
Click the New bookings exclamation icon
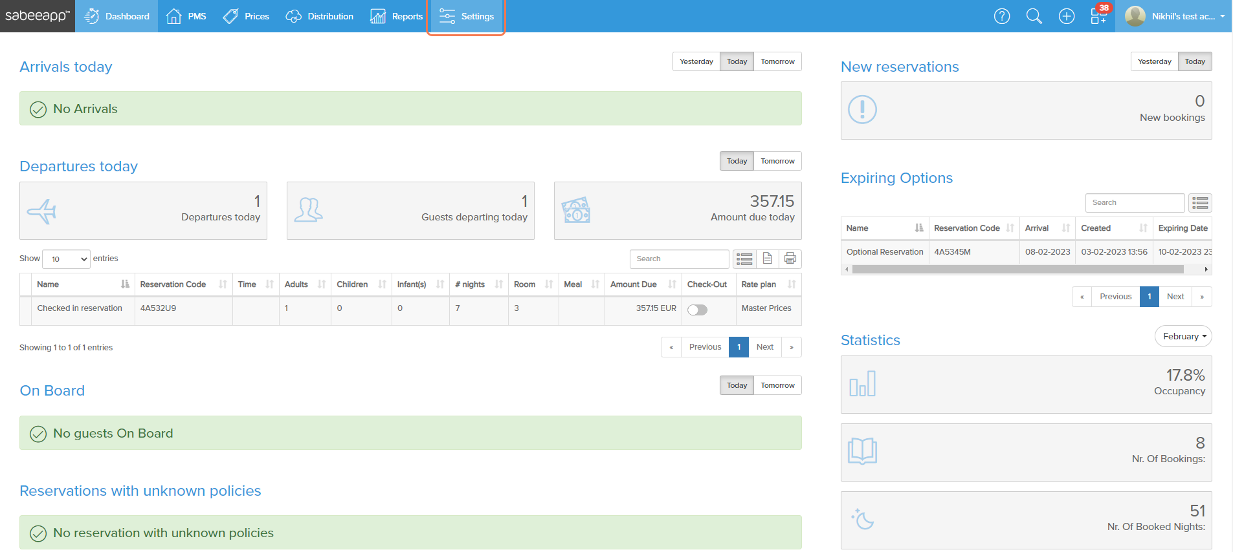tap(862, 110)
